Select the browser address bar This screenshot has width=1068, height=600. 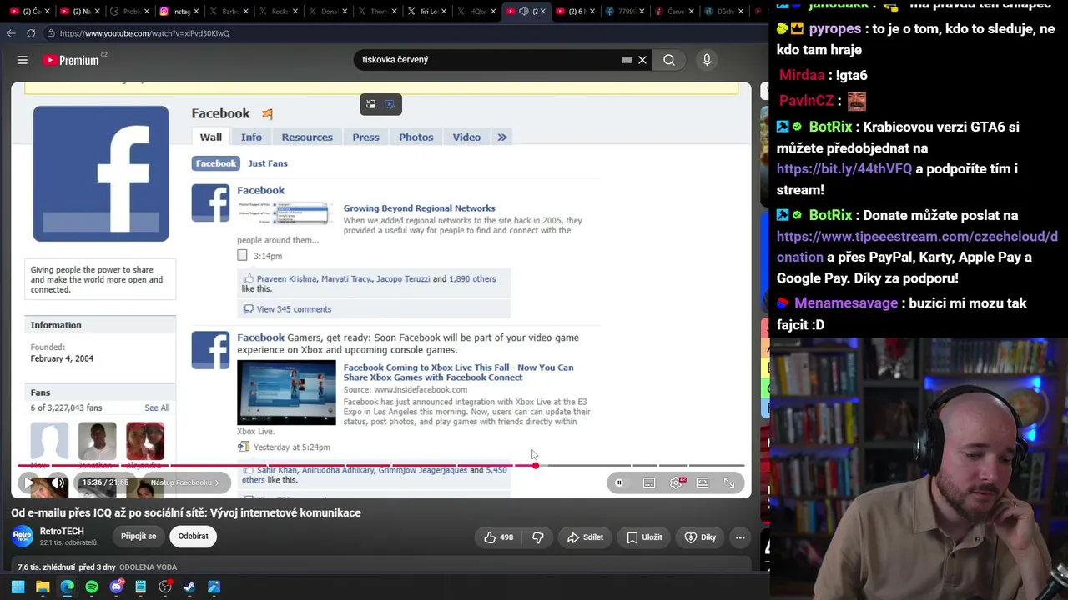tap(405, 33)
